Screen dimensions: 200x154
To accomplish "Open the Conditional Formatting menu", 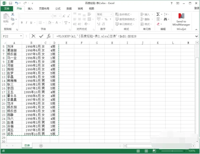I will 124,14.
